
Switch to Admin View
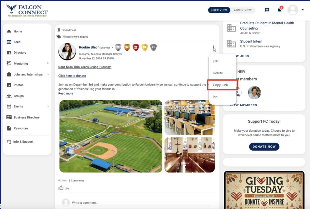point(243,10)
